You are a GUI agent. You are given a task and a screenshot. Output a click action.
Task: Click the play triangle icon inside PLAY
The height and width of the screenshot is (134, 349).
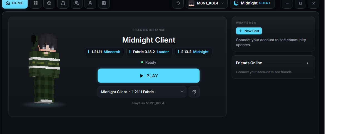coord(142,76)
